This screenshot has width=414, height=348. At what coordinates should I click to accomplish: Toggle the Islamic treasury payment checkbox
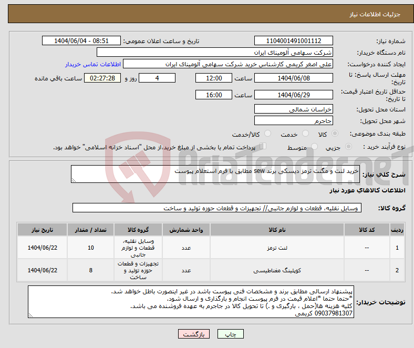coord(263,146)
